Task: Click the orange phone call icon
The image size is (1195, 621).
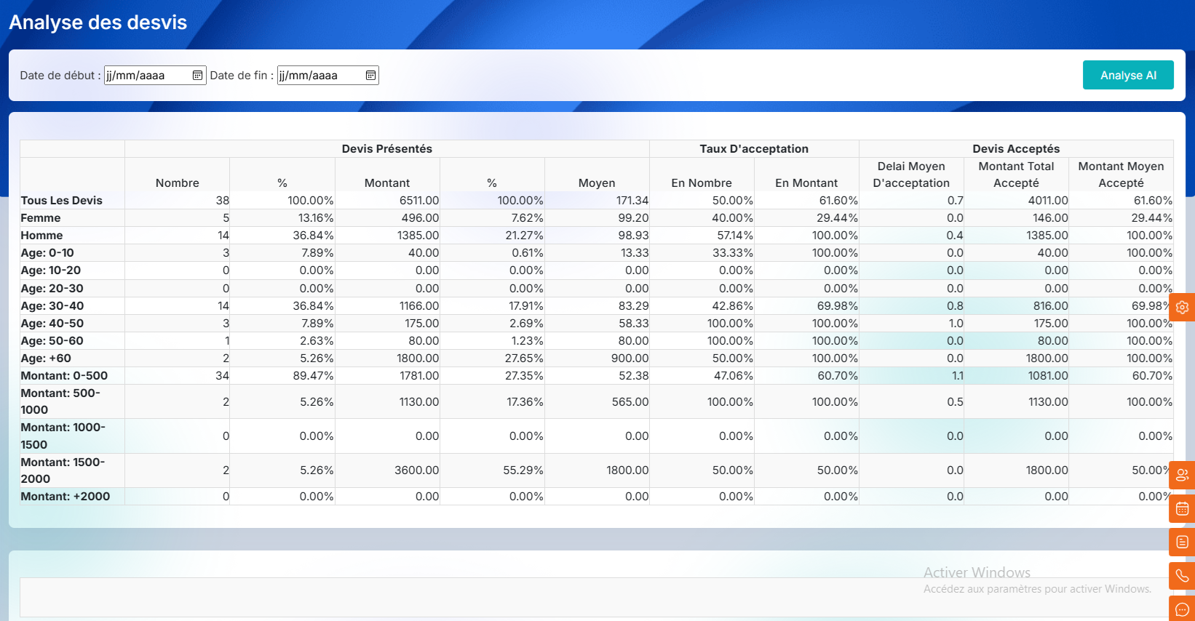Action: coord(1182,576)
